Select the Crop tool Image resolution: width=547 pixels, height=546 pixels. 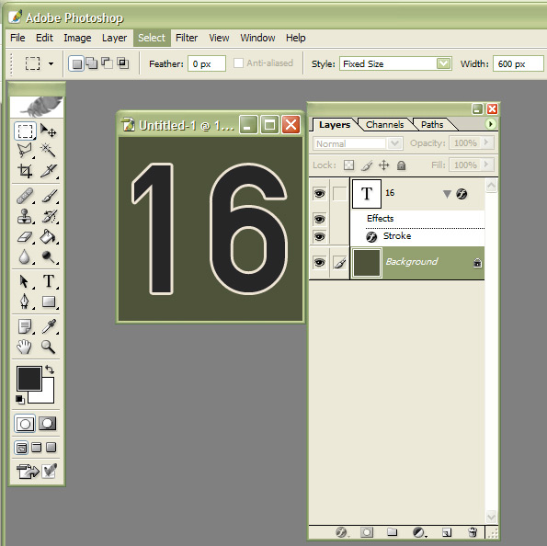tap(25, 171)
